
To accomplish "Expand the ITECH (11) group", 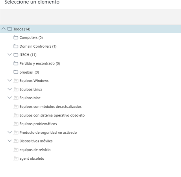I will 10,54.
